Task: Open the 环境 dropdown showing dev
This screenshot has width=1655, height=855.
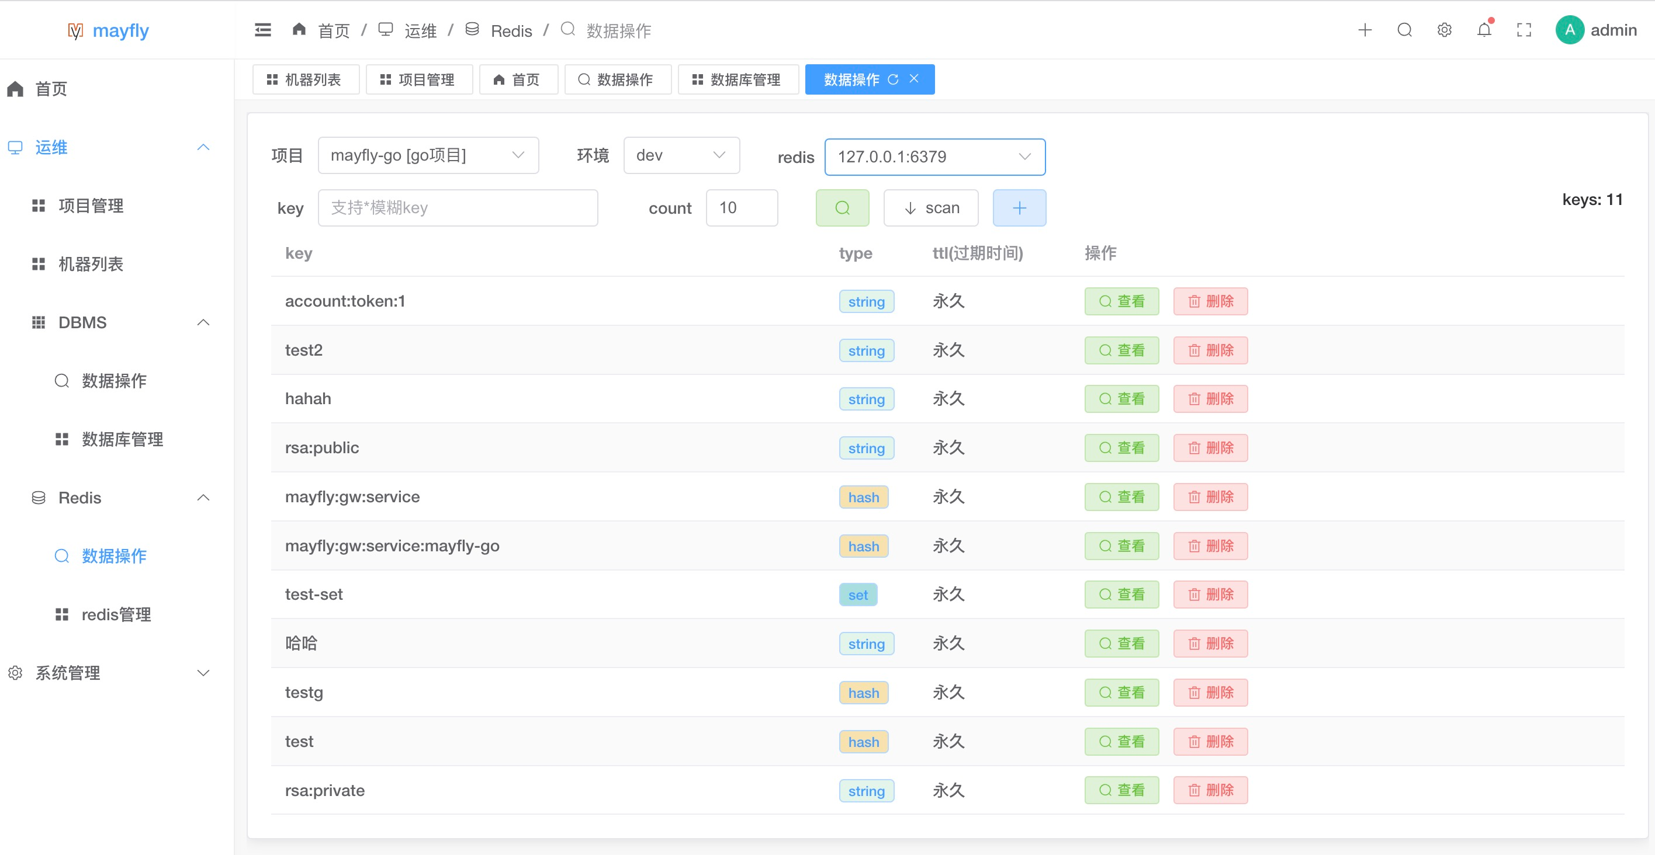Action: click(681, 155)
